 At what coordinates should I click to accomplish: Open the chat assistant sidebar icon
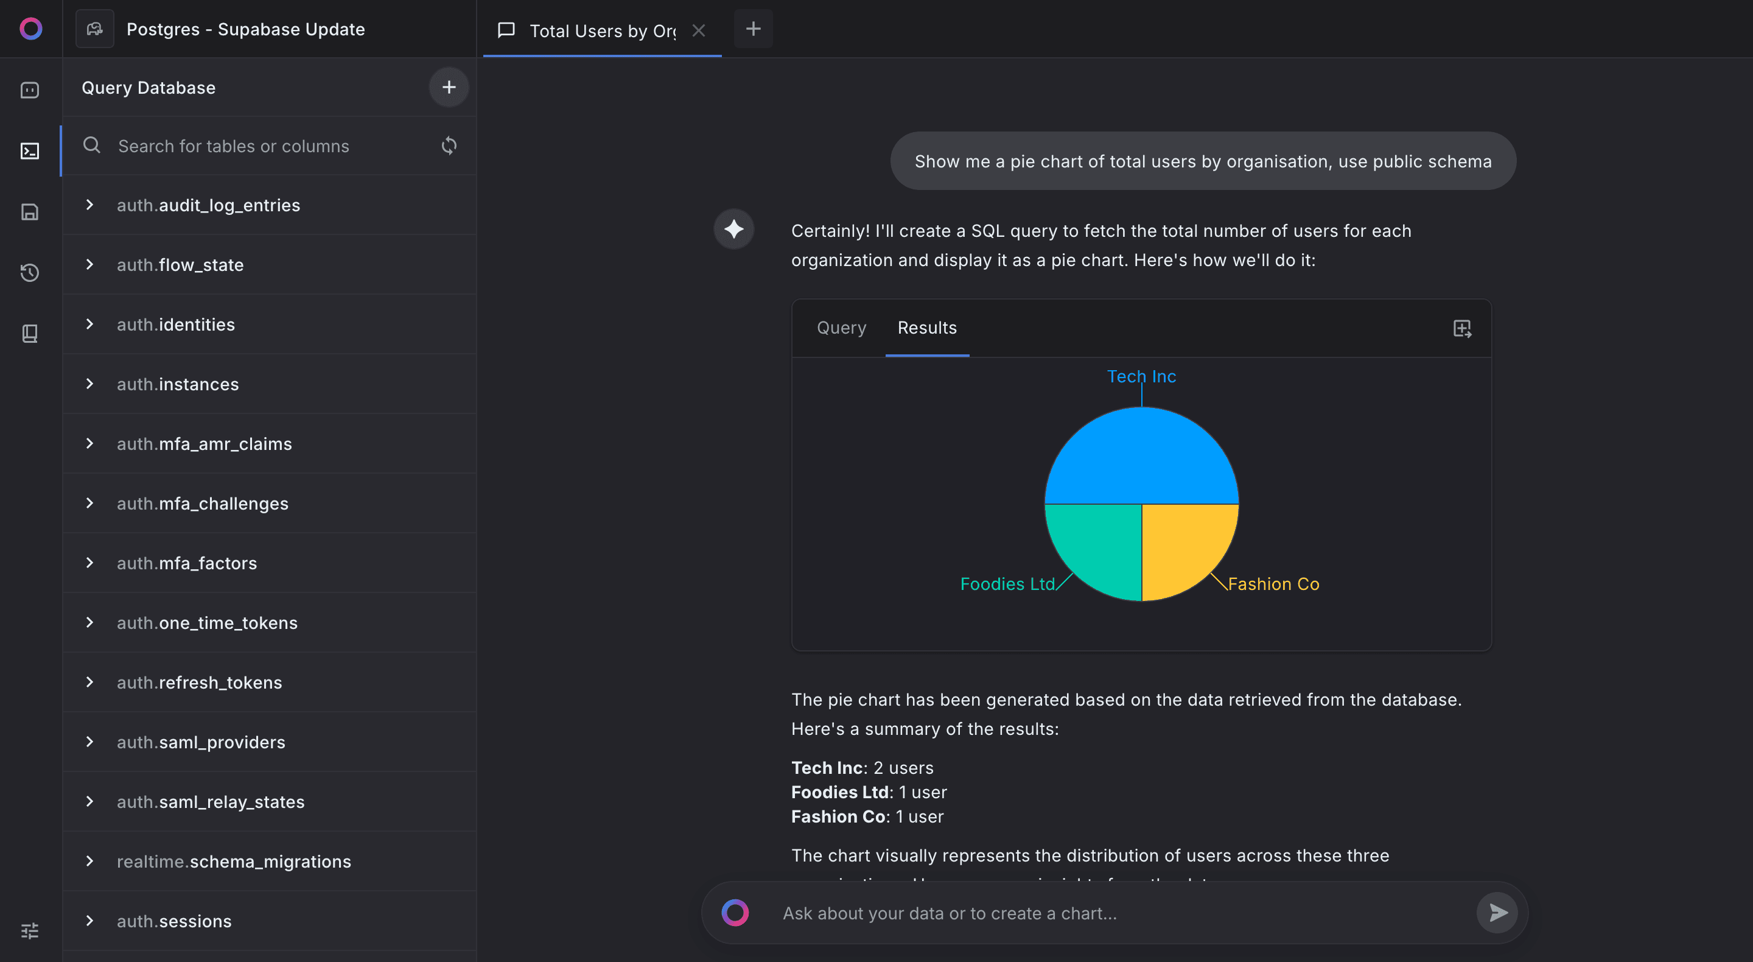[x=30, y=90]
